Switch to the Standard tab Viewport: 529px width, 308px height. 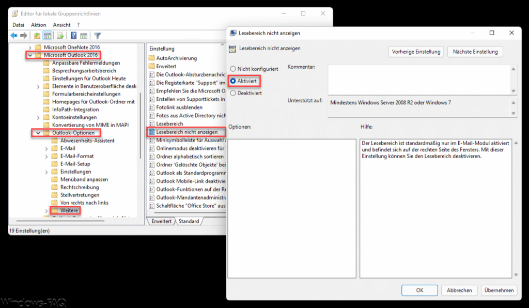click(189, 221)
